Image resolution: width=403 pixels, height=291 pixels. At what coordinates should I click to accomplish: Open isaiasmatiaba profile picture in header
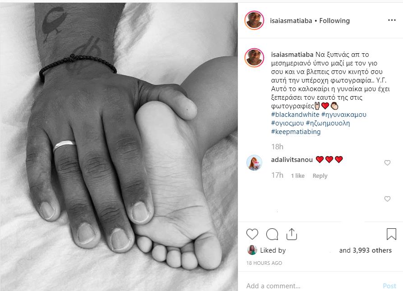point(254,20)
